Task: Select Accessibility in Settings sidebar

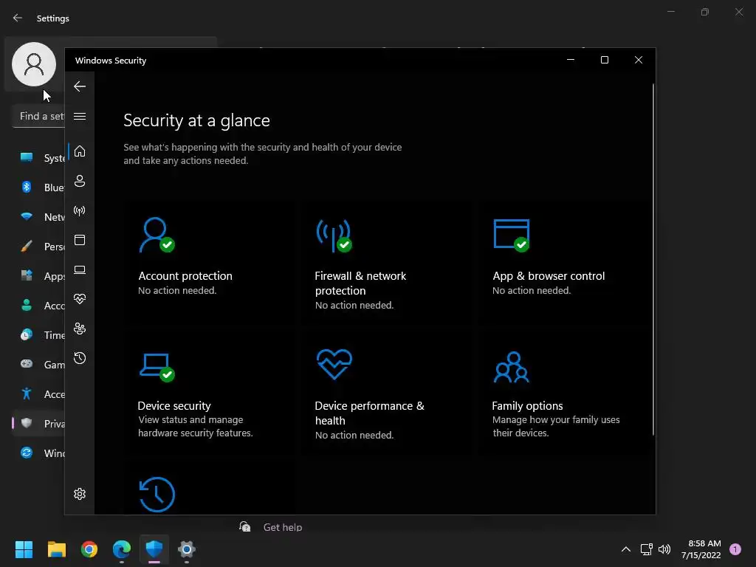Action: [38, 394]
